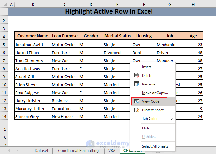Click the 'NewHouse' loan purpose cell
The height and width of the screenshot is (154, 216).
65,116
